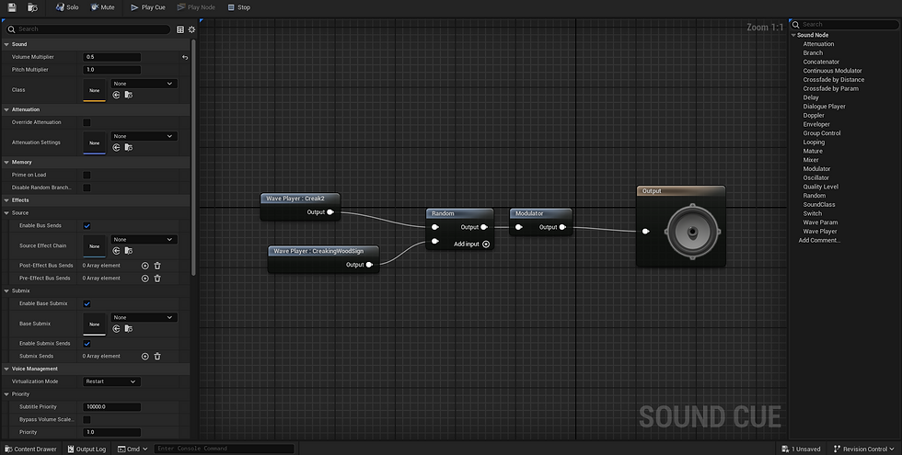
Task: Add element to Submix Sends
Action: click(x=145, y=357)
